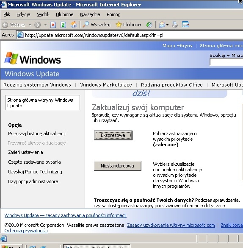Click the Szukaj w Microsoft search field

226,62
